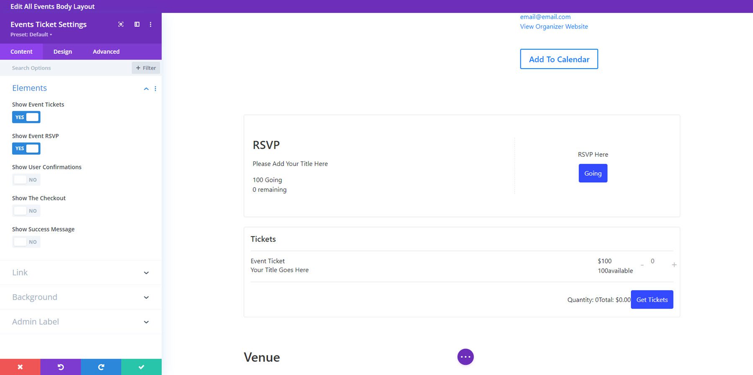The height and width of the screenshot is (375, 753).
Task: Click the redo arrow button
Action: click(x=101, y=367)
